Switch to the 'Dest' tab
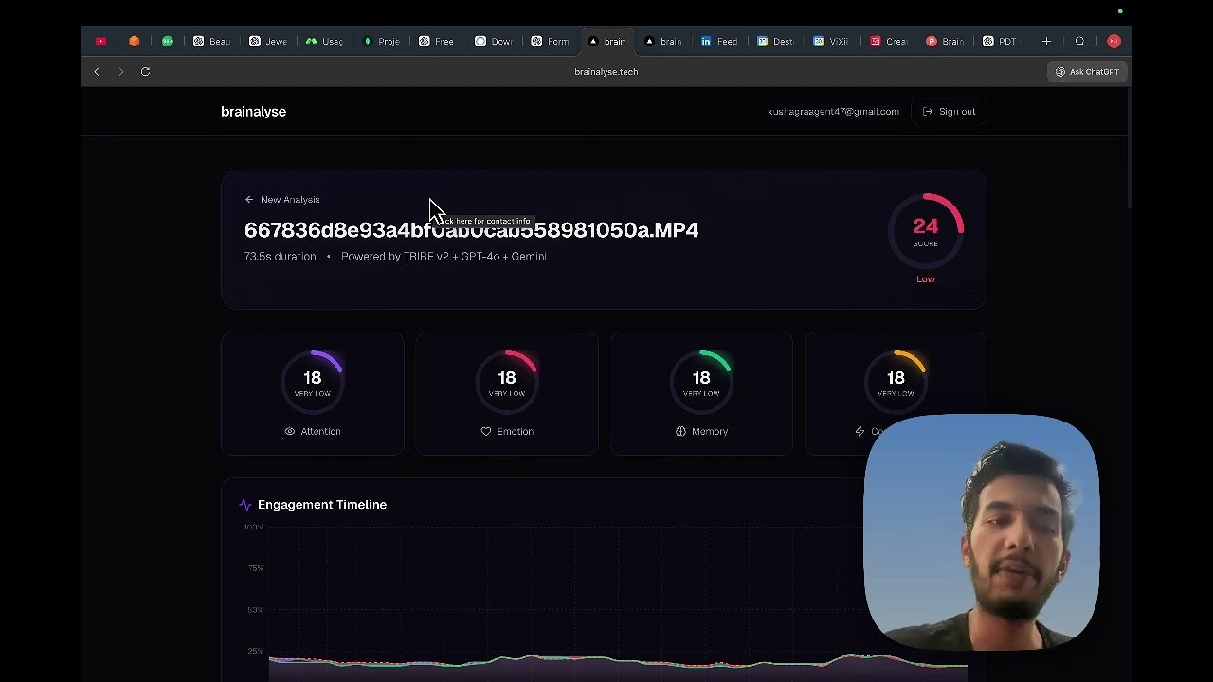 [x=776, y=41]
